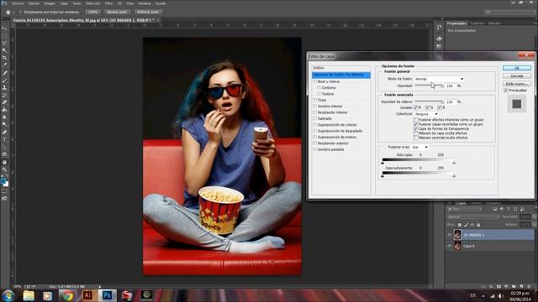The image size is (538, 302).
Task: Open the Imagen menu
Action: 50,3
